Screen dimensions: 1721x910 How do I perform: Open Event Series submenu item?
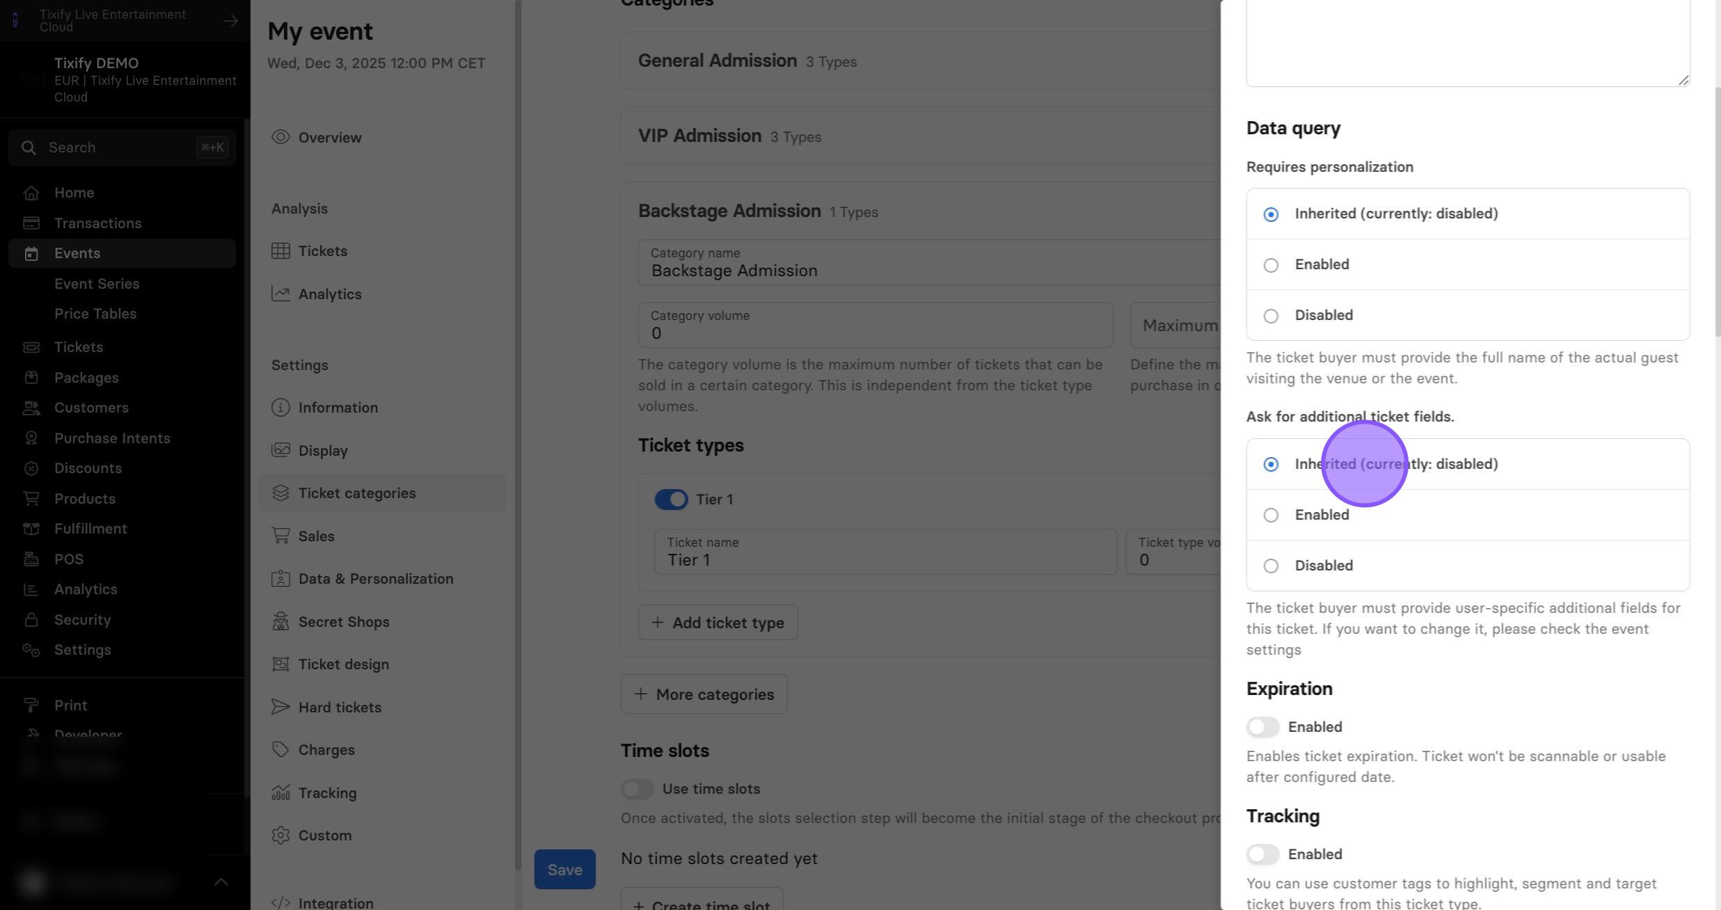click(97, 284)
